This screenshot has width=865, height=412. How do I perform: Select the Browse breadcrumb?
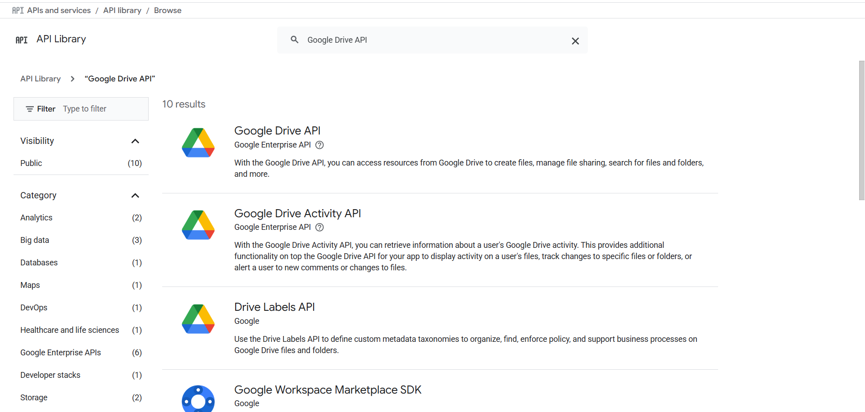coord(168,10)
